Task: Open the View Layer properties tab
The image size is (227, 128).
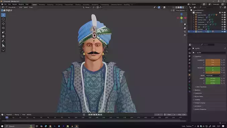Action: pyautogui.click(x=189, y=60)
